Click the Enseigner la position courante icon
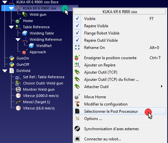The width and height of the screenshot is (168, 143). click(x=77, y=58)
